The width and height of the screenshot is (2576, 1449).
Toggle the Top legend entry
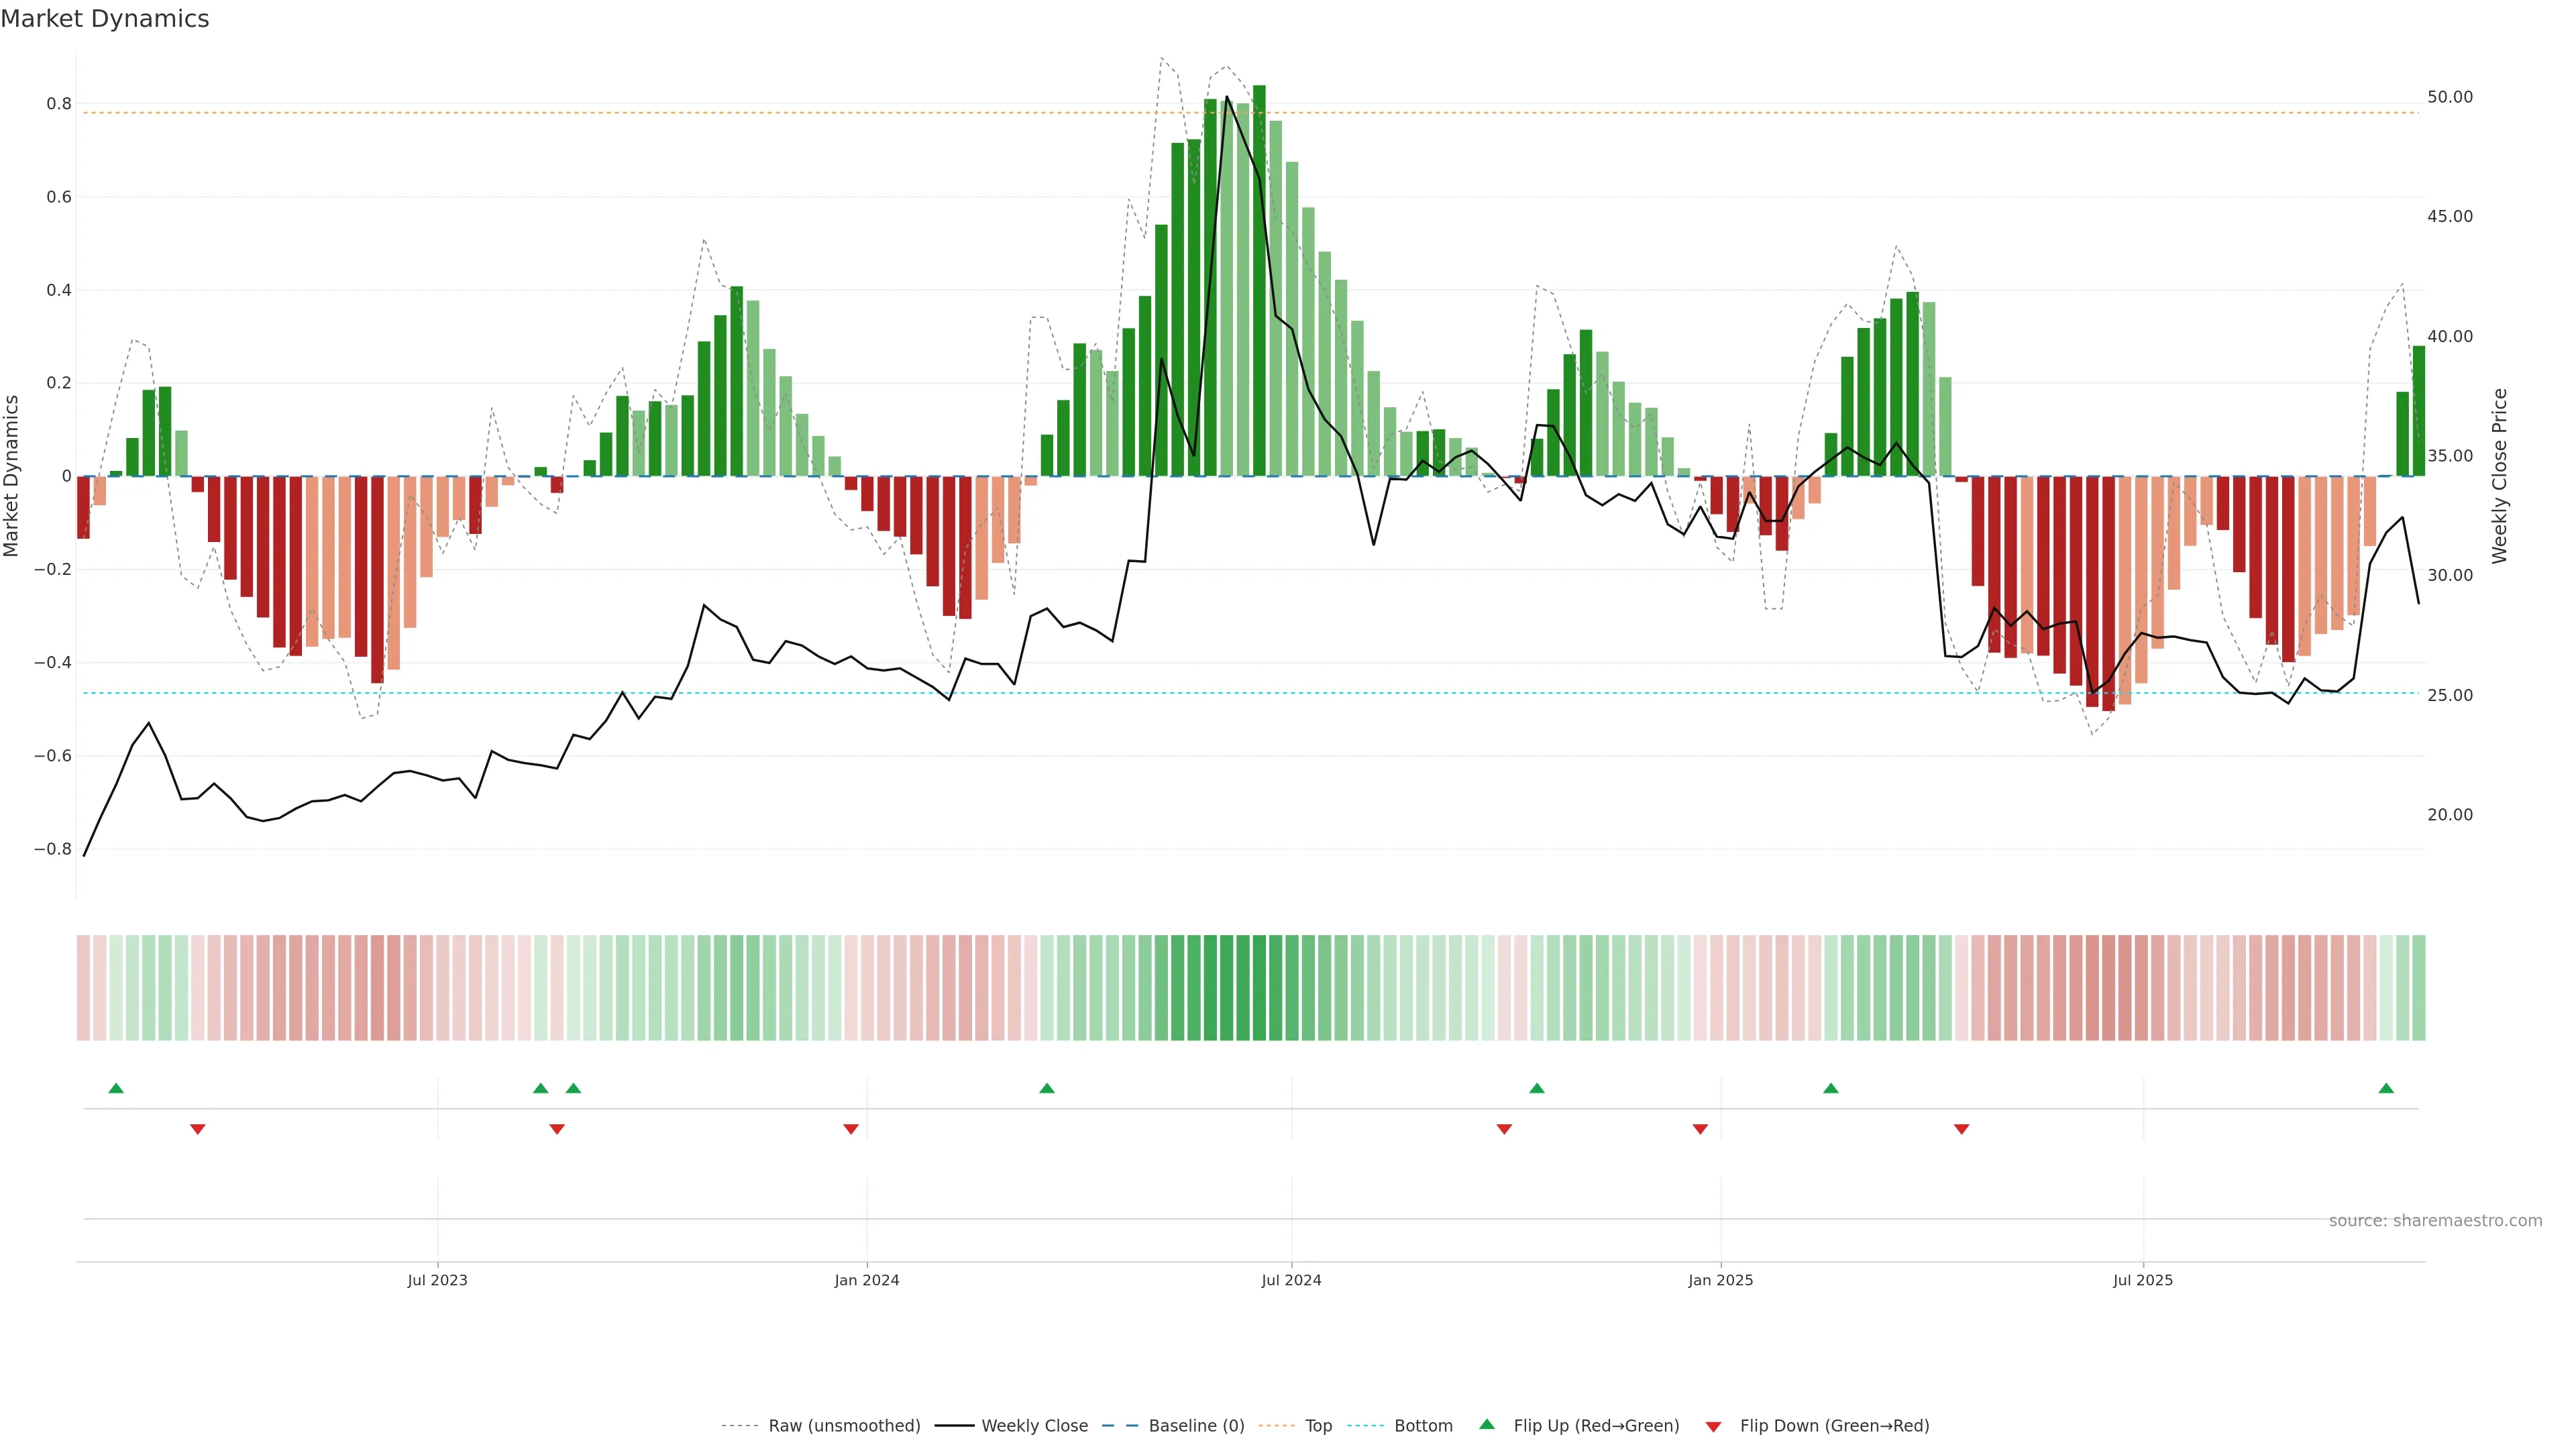[1318, 1426]
